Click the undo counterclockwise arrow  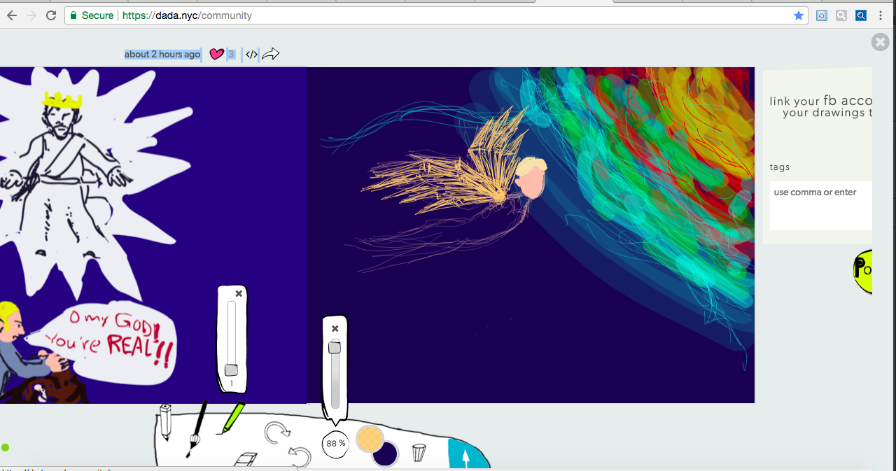coord(300,458)
